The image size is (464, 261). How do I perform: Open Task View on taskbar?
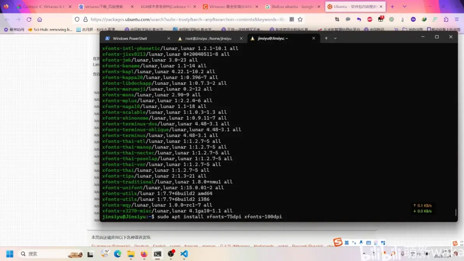[90, 254]
